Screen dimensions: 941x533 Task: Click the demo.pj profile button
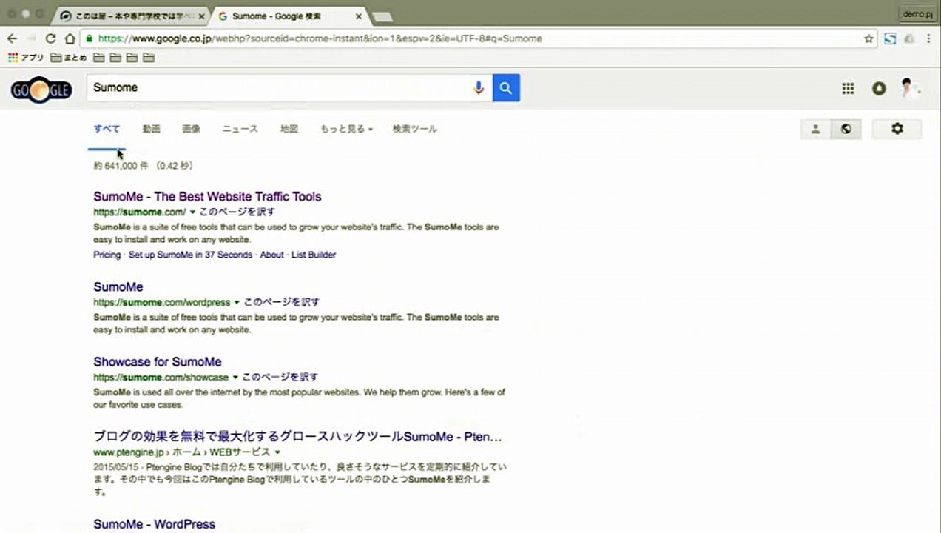point(918,13)
